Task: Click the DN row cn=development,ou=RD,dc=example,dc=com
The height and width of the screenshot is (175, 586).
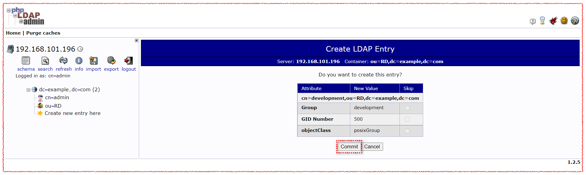Action: pyautogui.click(x=360, y=98)
